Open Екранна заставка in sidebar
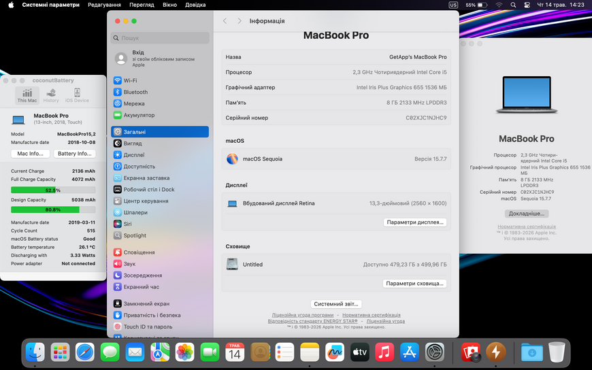The width and height of the screenshot is (592, 370). click(160, 178)
